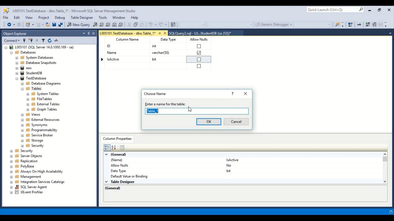Expand the StudentDB database node
The height and width of the screenshot is (221, 394).
(x=17, y=73)
